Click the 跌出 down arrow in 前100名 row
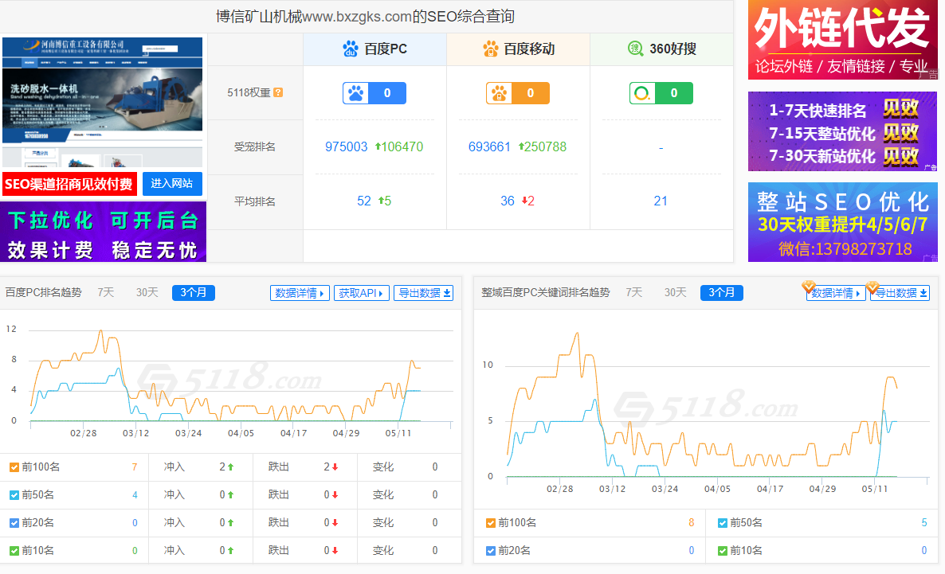 [x=335, y=467]
